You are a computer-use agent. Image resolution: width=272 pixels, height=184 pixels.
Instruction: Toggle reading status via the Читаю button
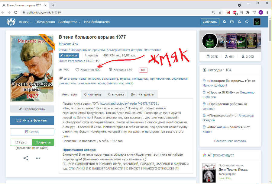(x=32, y=131)
